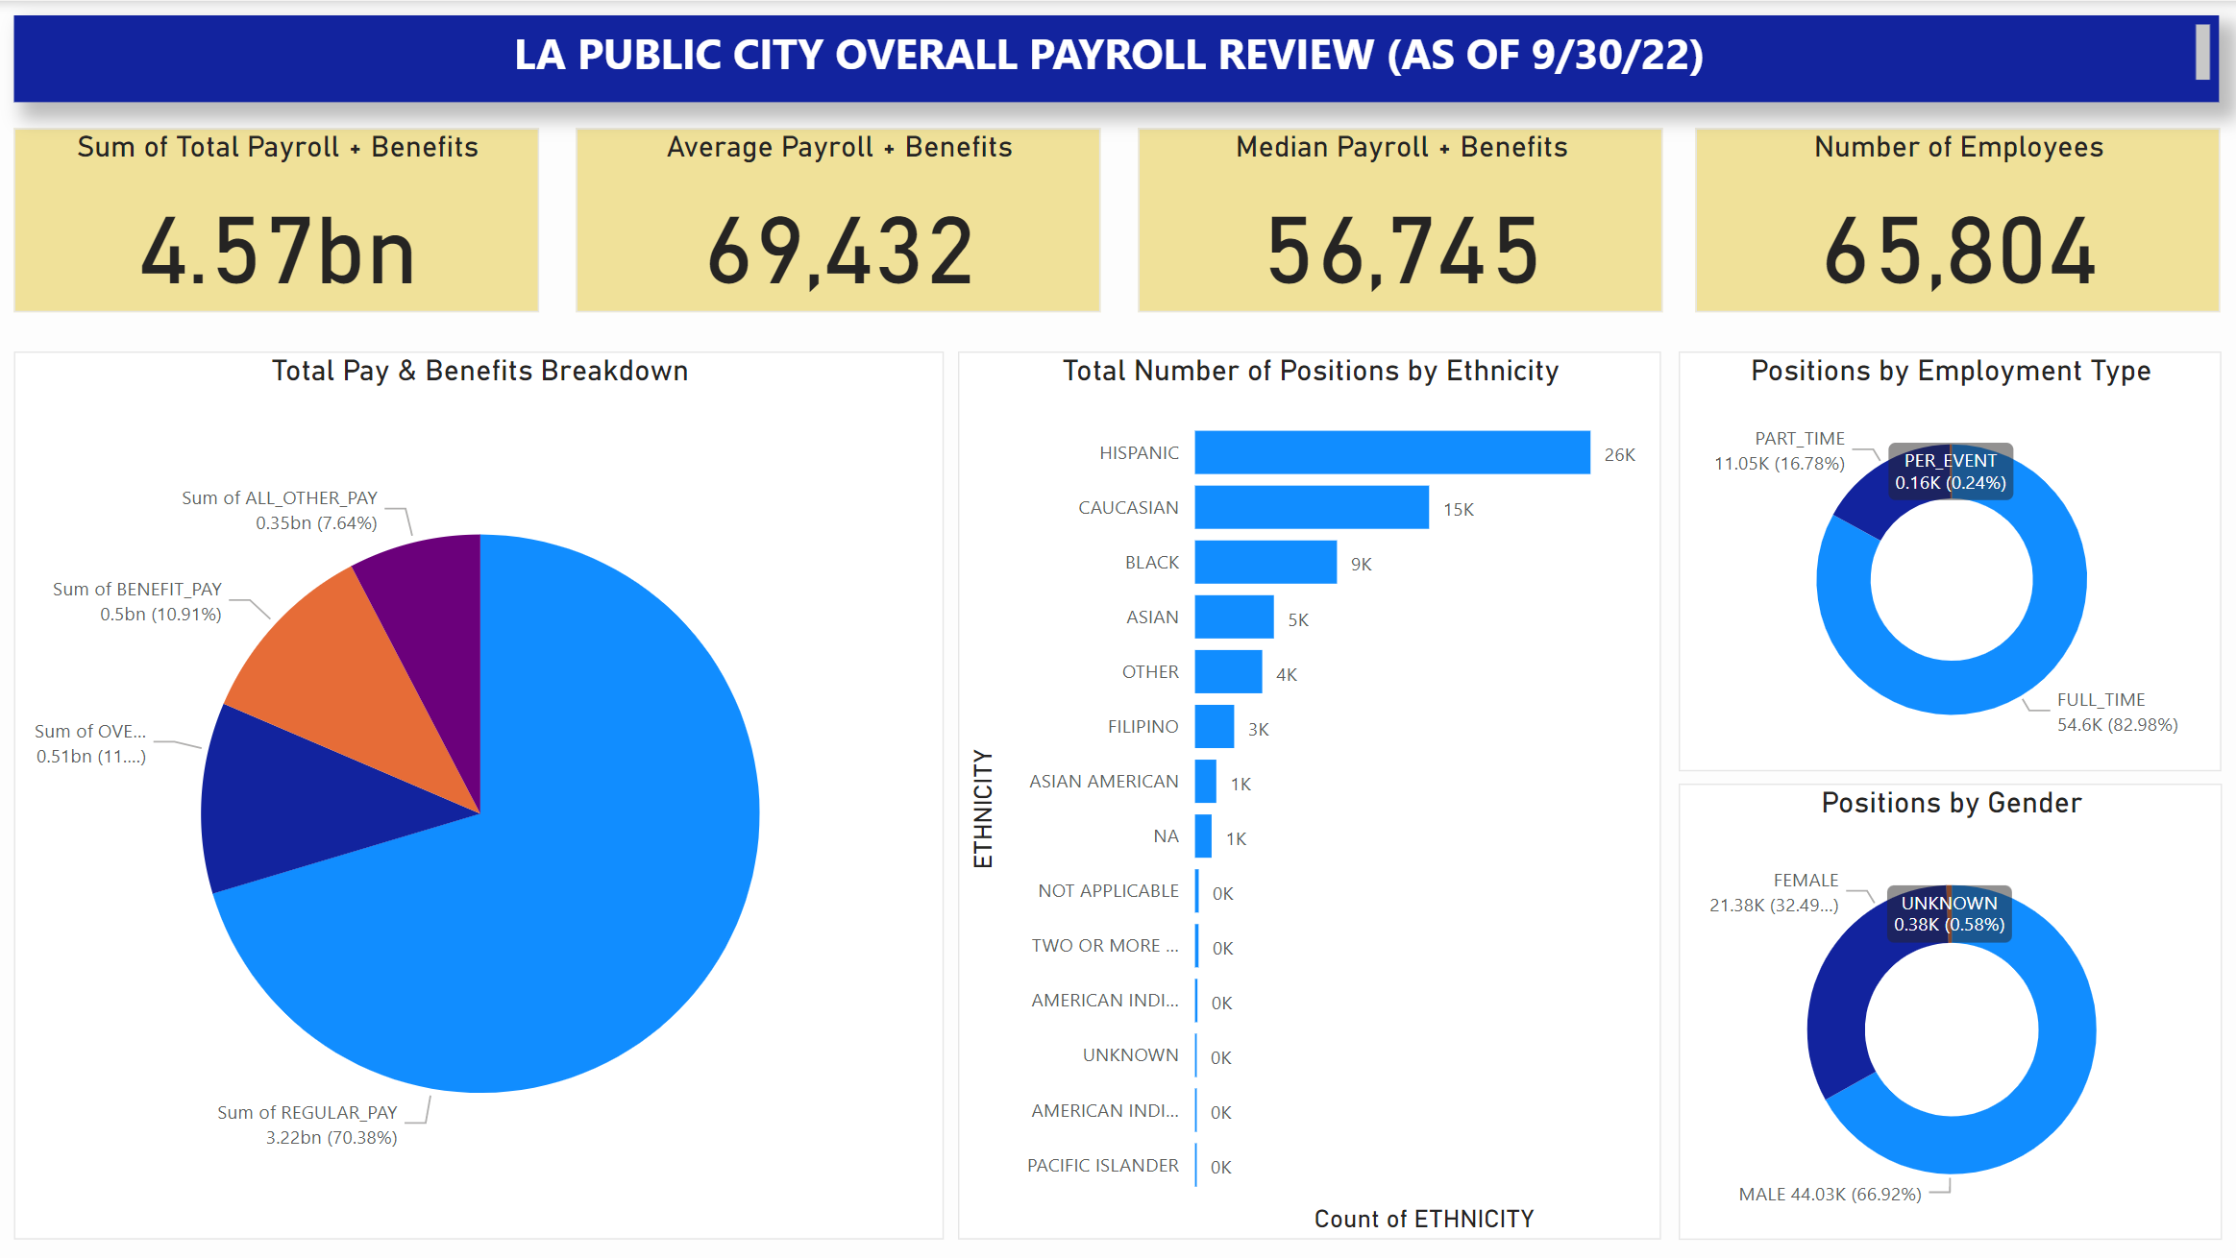
Task: Click the TWO OR MORE ... axis label
Action: point(1105,945)
